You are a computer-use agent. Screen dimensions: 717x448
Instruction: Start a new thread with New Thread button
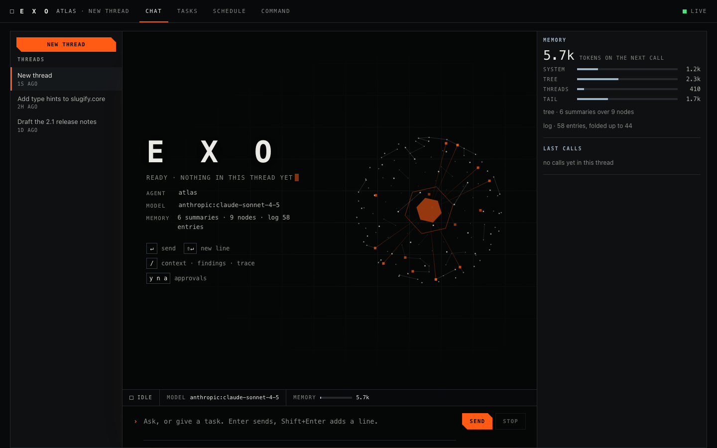pos(66,44)
